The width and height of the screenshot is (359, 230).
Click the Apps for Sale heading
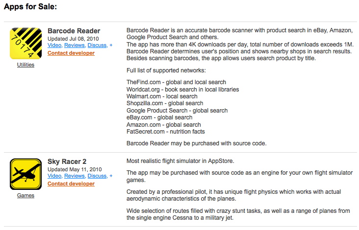[30, 7]
